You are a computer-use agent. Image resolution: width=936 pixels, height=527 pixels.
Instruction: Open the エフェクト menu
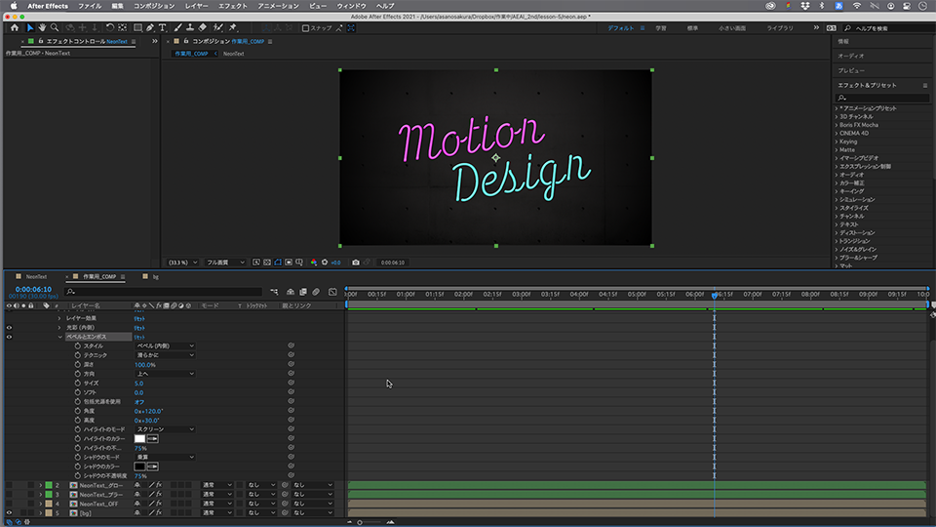[233, 6]
